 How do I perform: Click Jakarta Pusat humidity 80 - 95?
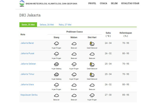click(x=126, y=53)
